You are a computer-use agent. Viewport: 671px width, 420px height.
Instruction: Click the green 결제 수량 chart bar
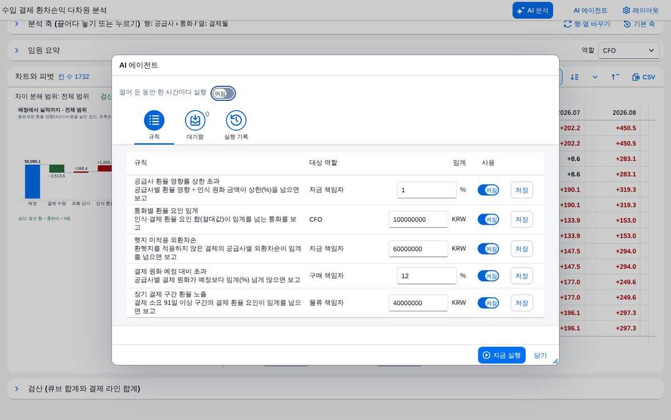coord(57,168)
